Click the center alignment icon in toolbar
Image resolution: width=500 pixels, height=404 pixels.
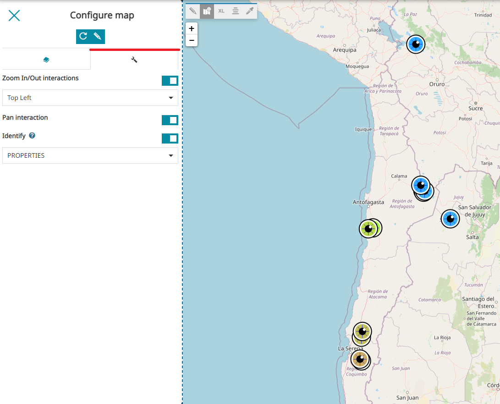(x=236, y=11)
